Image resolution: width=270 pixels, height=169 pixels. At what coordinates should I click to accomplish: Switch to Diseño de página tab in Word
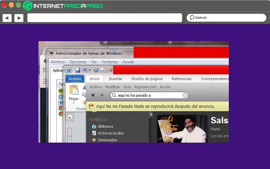click(147, 79)
